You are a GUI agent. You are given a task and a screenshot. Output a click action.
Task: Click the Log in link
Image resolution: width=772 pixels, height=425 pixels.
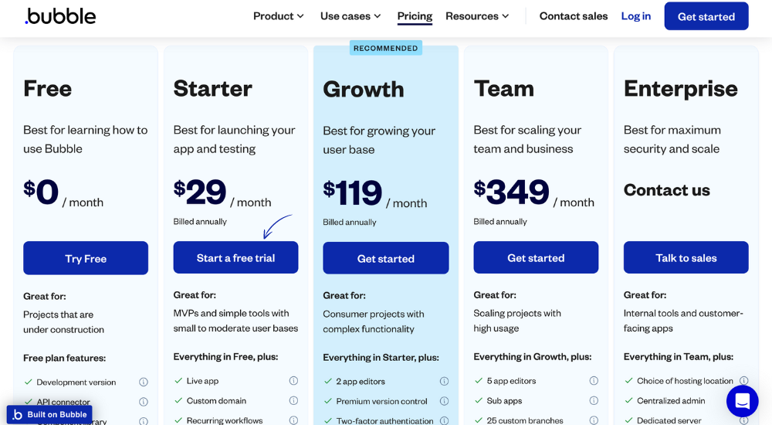point(636,16)
